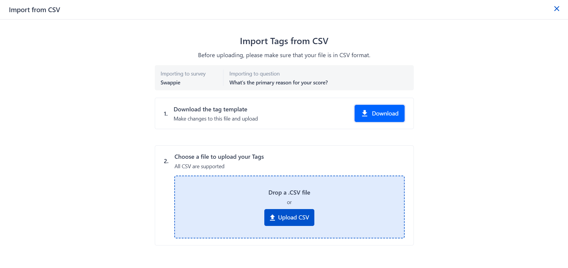The width and height of the screenshot is (568, 268).
Task: Click "Download the tag template" step title
Action: tap(210, 109)
